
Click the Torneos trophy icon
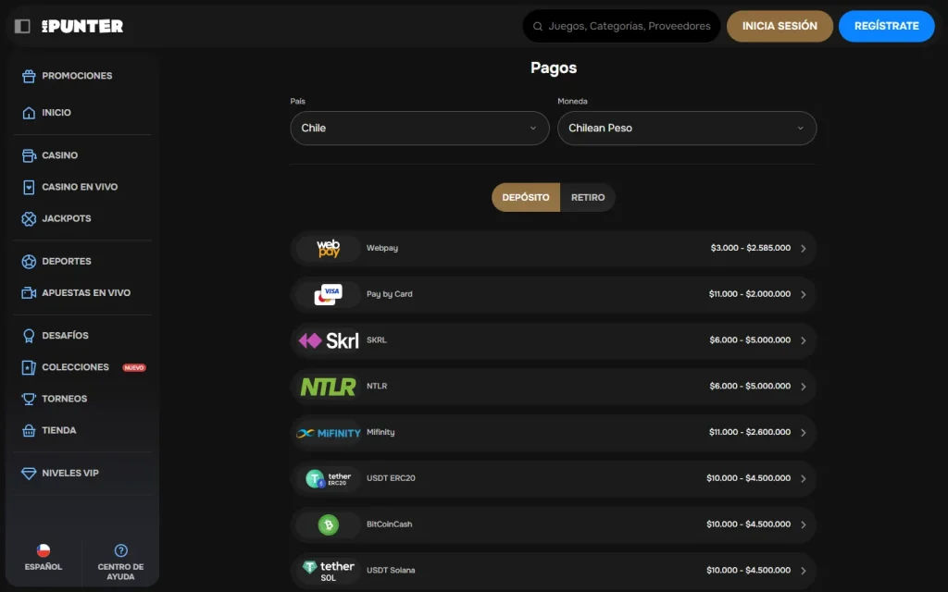click(x=29, y=399)
